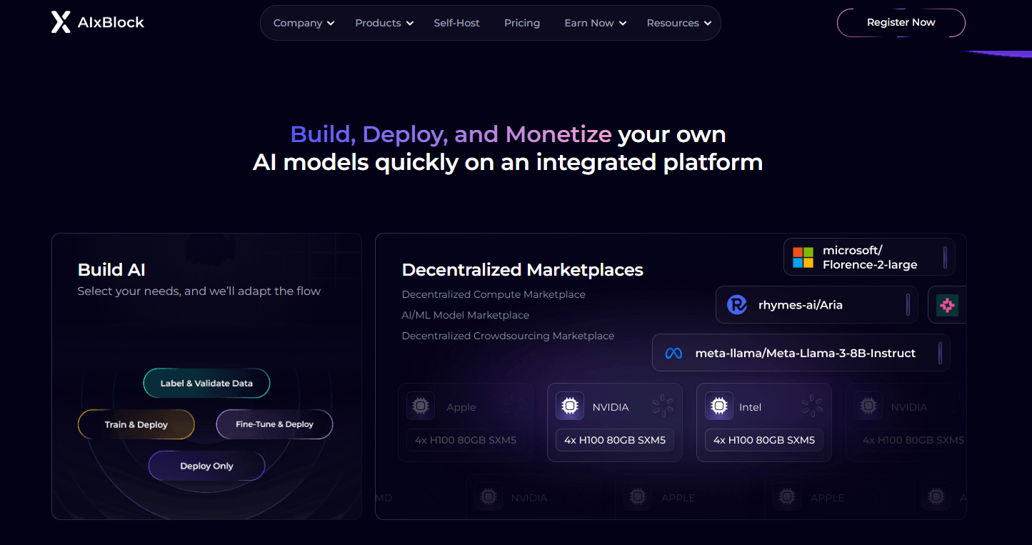Open the meta-llama/Meta-Llama-3-8B-Instruct model name

[805, 353]
